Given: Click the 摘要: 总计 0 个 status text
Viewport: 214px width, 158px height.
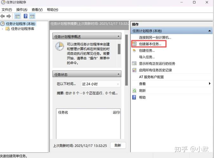Looking at the screenshot, I should pos(87,93).
